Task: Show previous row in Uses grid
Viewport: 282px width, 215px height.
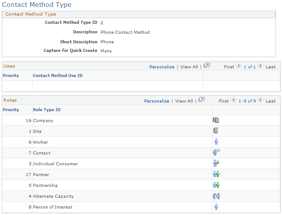Action: (x=239, y=65)
